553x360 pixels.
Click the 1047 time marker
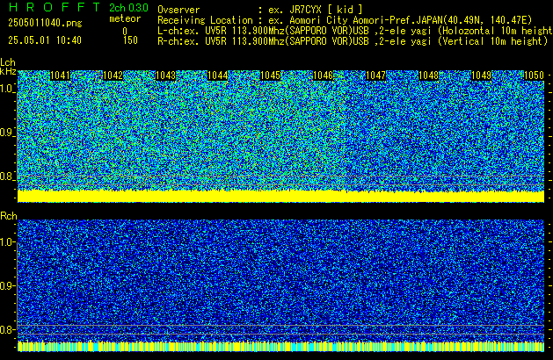(375, 76)
